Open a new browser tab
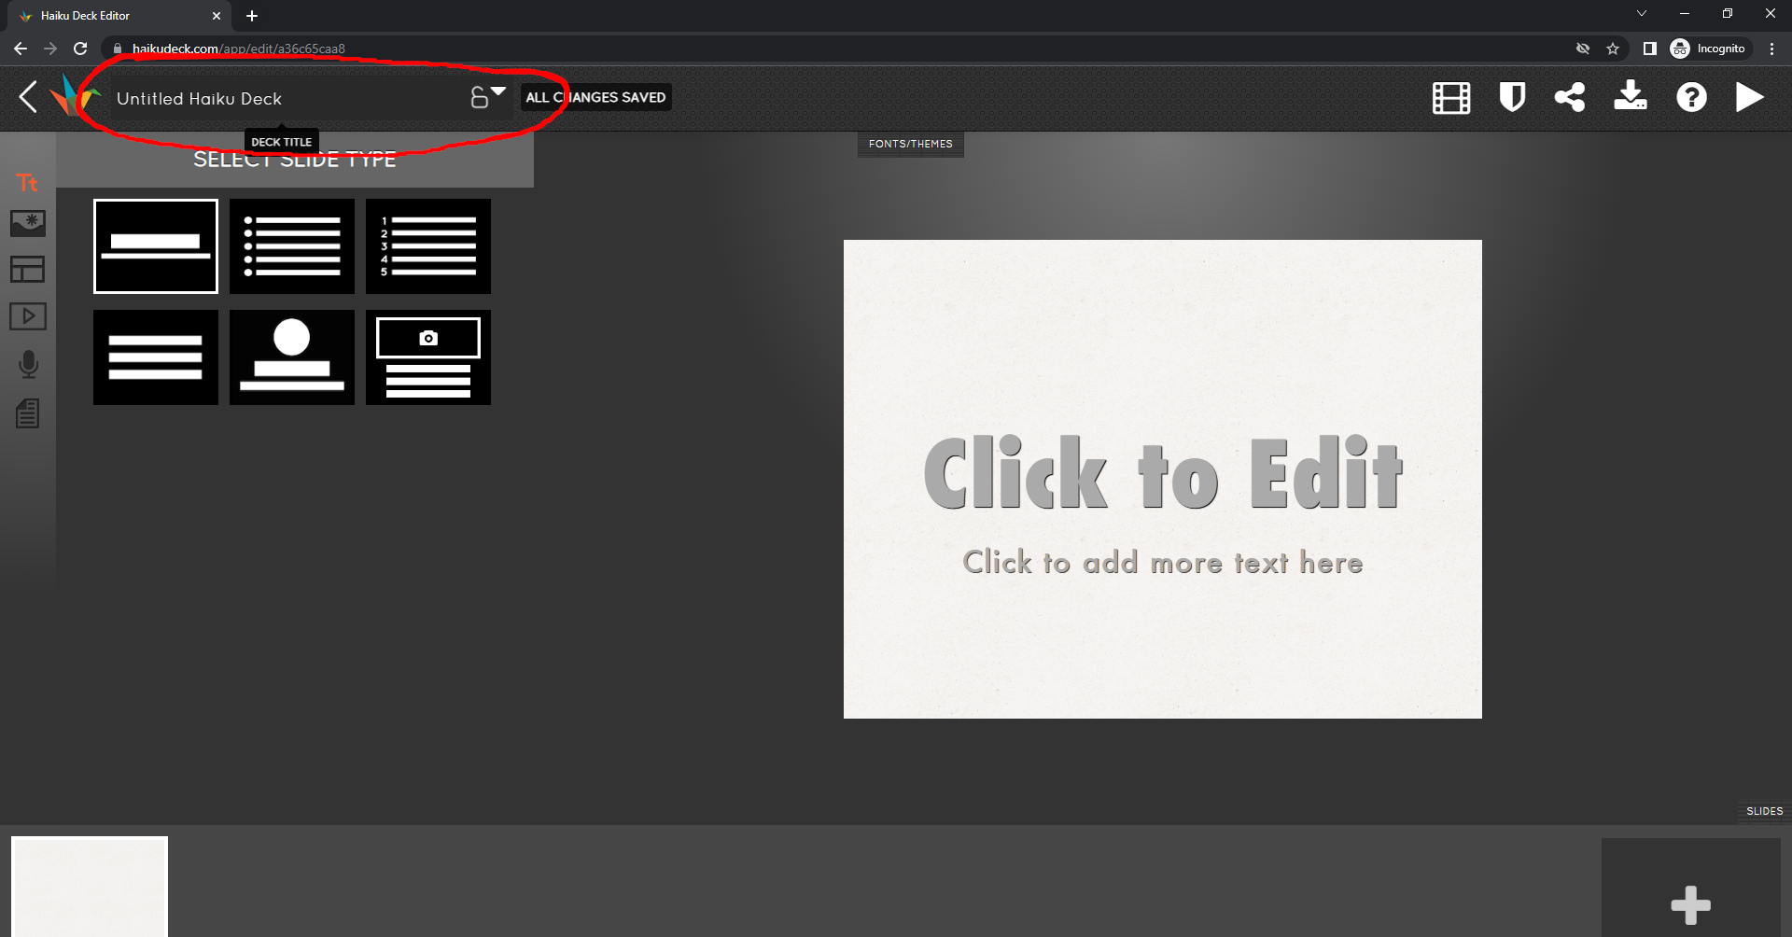This screenshot has height=937, width=1792. coord(252,16)
